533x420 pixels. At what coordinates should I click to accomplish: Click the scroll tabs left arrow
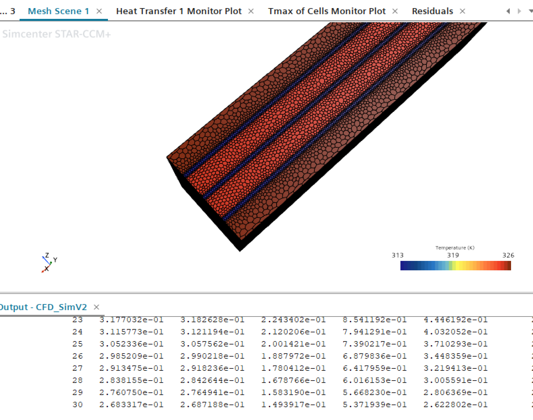pos(508,11)
